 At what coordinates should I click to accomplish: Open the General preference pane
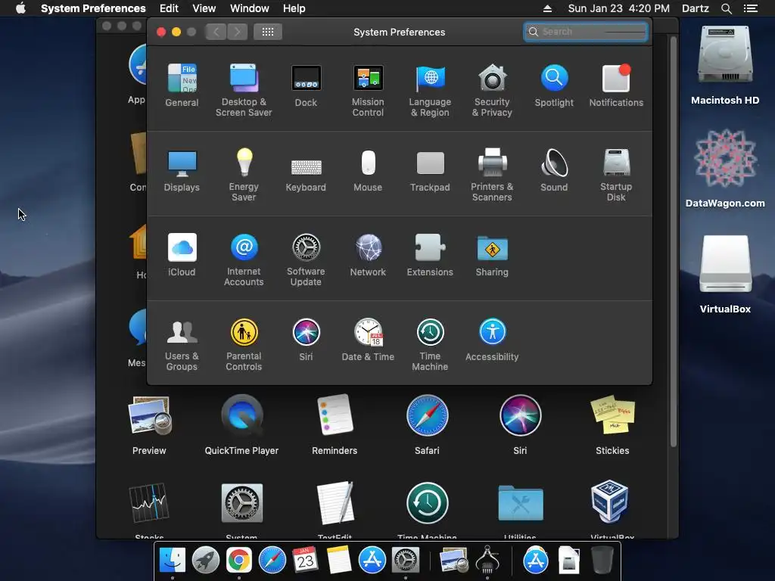pyautogui.click(x=182, y=85)
